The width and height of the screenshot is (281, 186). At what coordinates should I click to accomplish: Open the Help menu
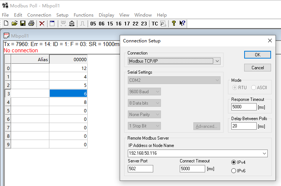(162, 15)
